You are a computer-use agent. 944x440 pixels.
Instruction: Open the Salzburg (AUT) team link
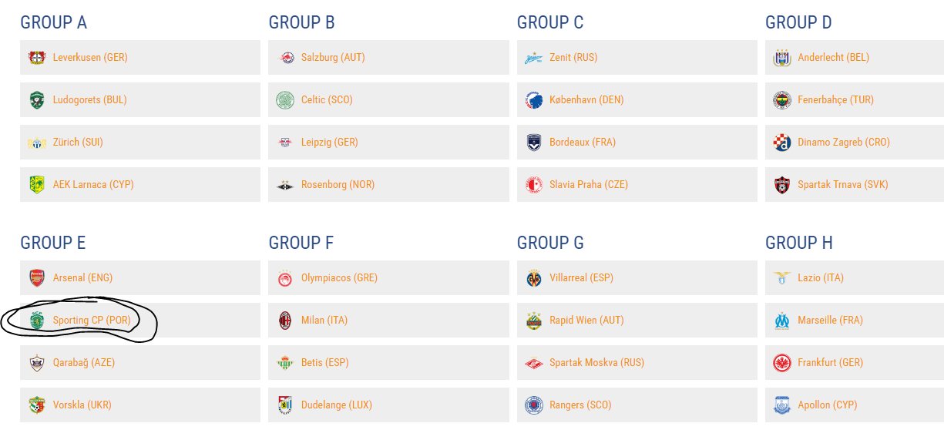333,58
